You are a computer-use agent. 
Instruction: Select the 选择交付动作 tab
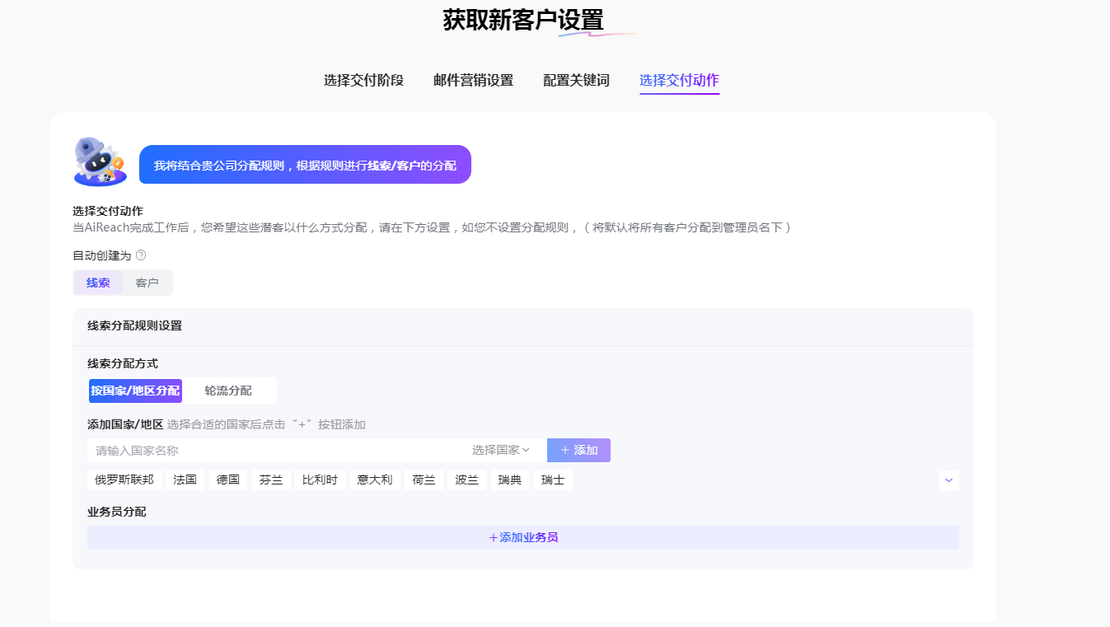coord(679,80)
